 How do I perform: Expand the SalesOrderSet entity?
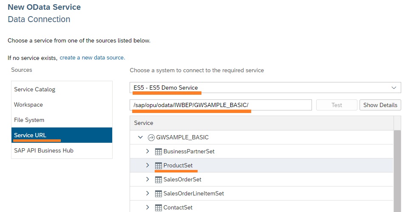(147, 179)
